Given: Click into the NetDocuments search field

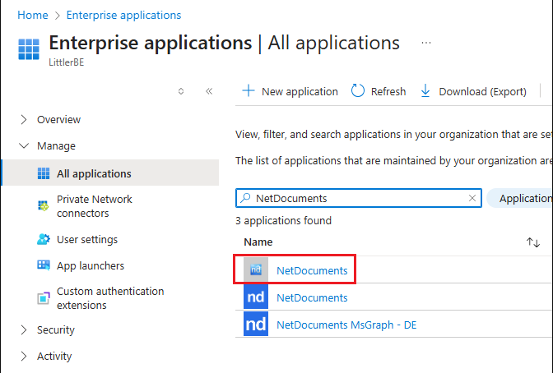Looking at the screenshot, I should click(x=359, y=198).
